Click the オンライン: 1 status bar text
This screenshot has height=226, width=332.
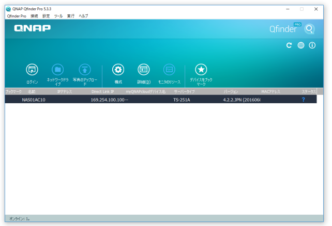[x=19, y=219]
